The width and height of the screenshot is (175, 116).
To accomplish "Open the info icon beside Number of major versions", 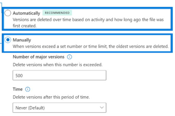I will tap(70, 57).
